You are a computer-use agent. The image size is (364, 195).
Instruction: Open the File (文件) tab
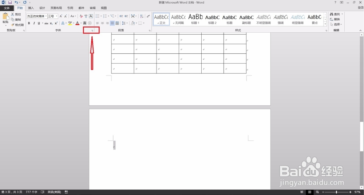pyautogui.click(x=7, y=8)
